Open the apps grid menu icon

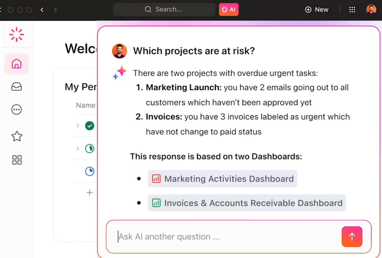tap(352, 10)
